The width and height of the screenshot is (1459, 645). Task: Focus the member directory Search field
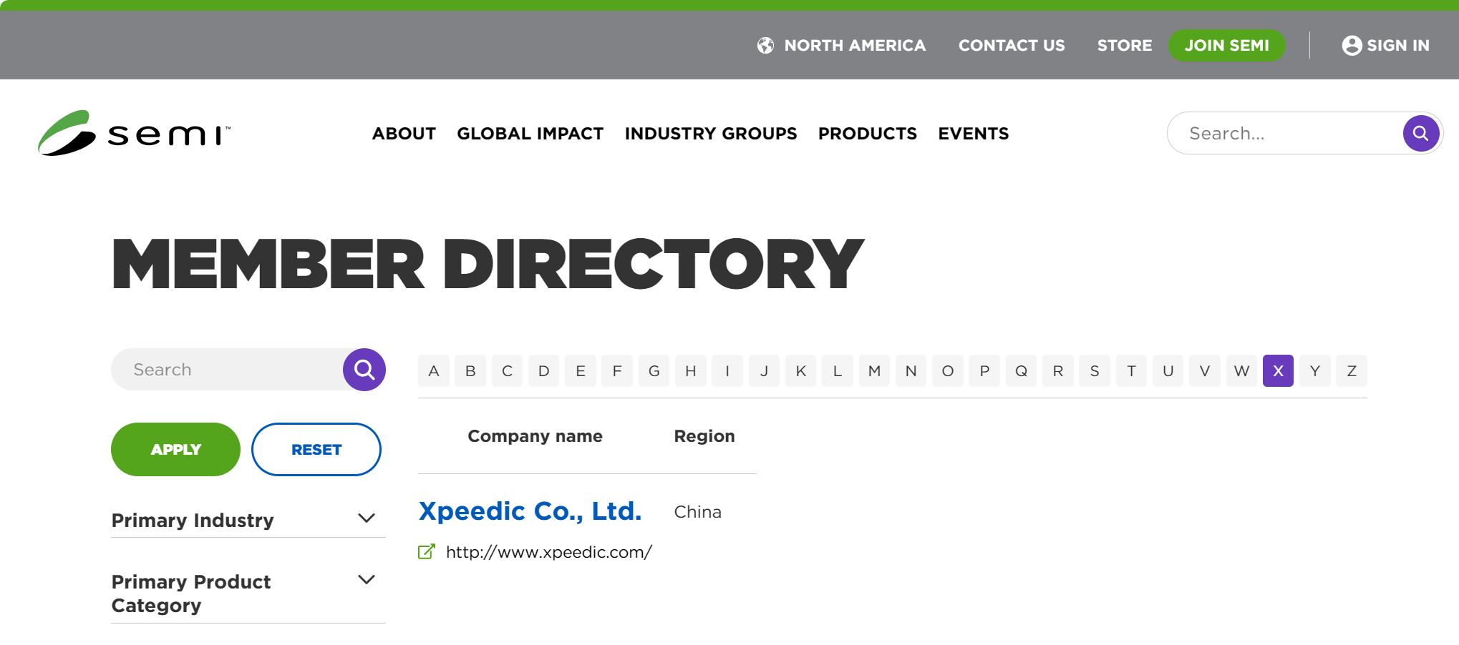[227, 370]
